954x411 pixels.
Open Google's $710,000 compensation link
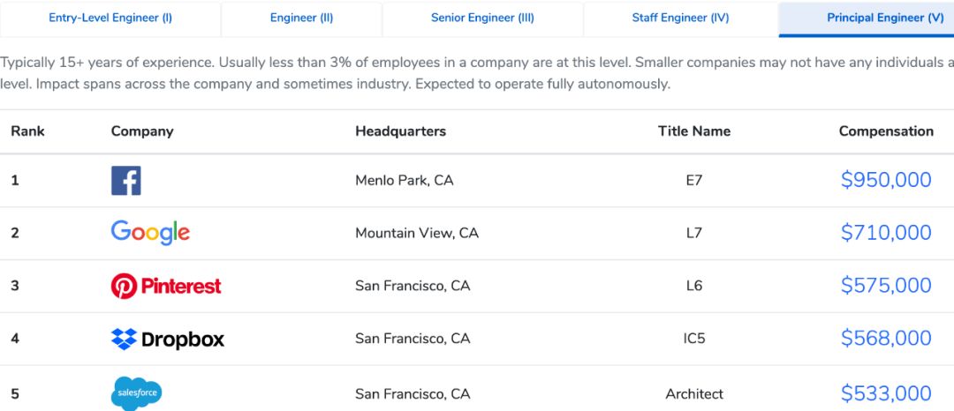[x=886, y=233]
